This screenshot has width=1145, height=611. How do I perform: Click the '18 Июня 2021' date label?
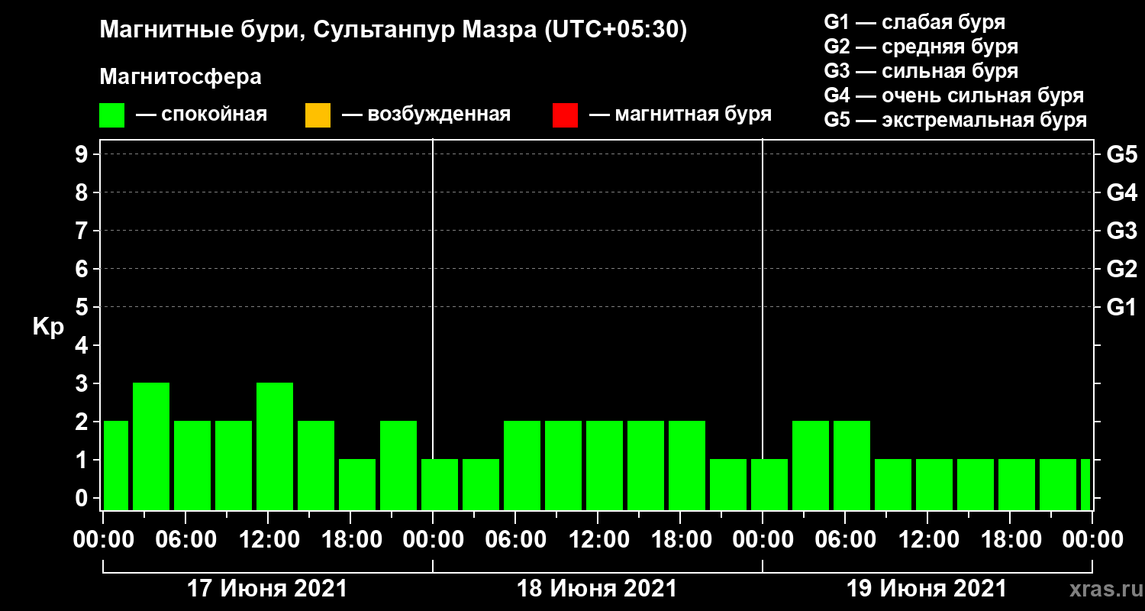pyautogui.click(x=597, y=589)
